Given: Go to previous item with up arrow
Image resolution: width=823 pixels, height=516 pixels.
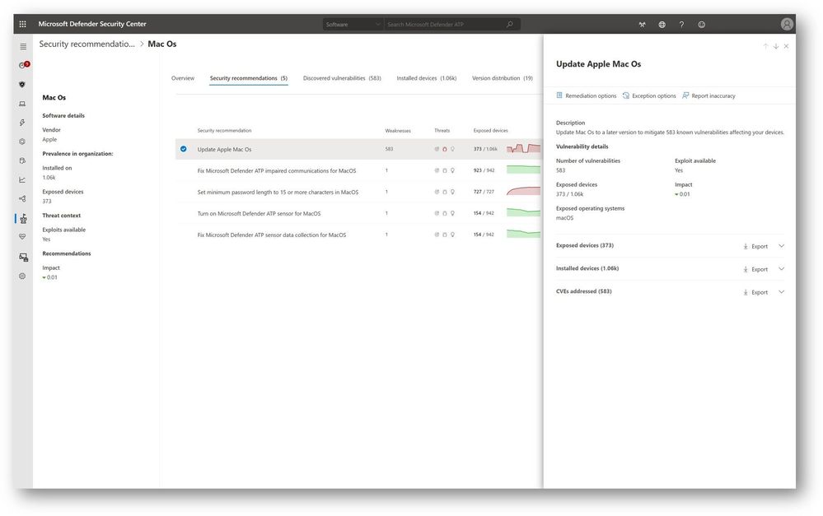Looking at the screenshot, I should coord(765,46).
